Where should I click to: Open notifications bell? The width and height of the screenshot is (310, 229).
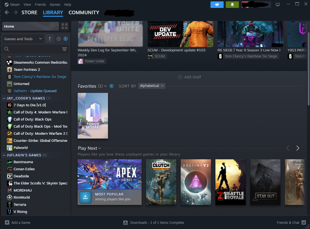coord(232,5)
